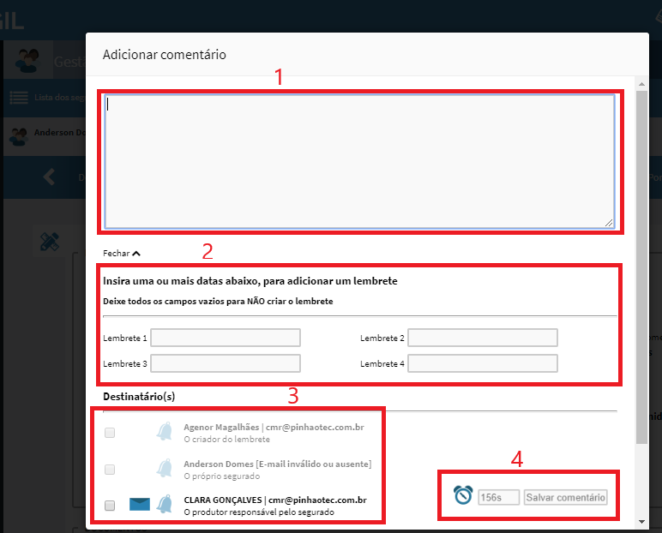Click the textarea resize handle corner
The width and height of the screenshot is (662, 533).
(x=609, y=223)
